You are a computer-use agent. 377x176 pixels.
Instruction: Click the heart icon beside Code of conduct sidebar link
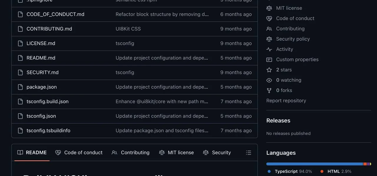point(269,18)
